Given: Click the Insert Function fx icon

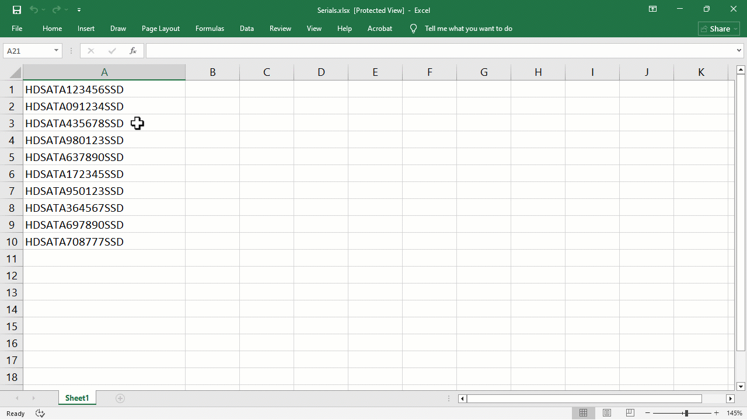Looking at the screenshot, I should [133, 51].
